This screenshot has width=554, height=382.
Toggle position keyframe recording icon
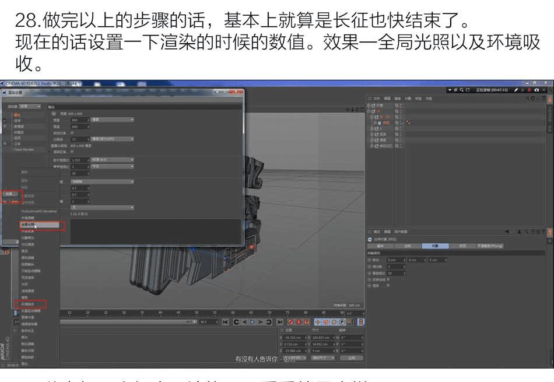coord(318,322)
